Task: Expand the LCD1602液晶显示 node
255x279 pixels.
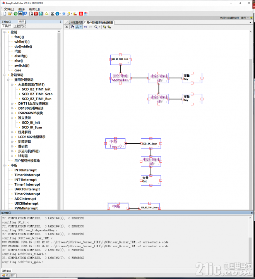Action: (12, 137)
